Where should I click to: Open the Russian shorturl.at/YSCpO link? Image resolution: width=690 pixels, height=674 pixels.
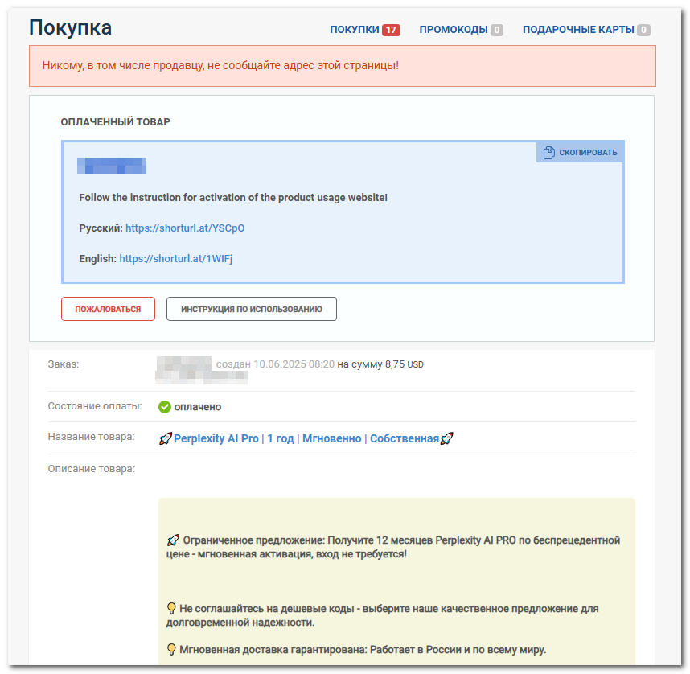coord(185,228)
